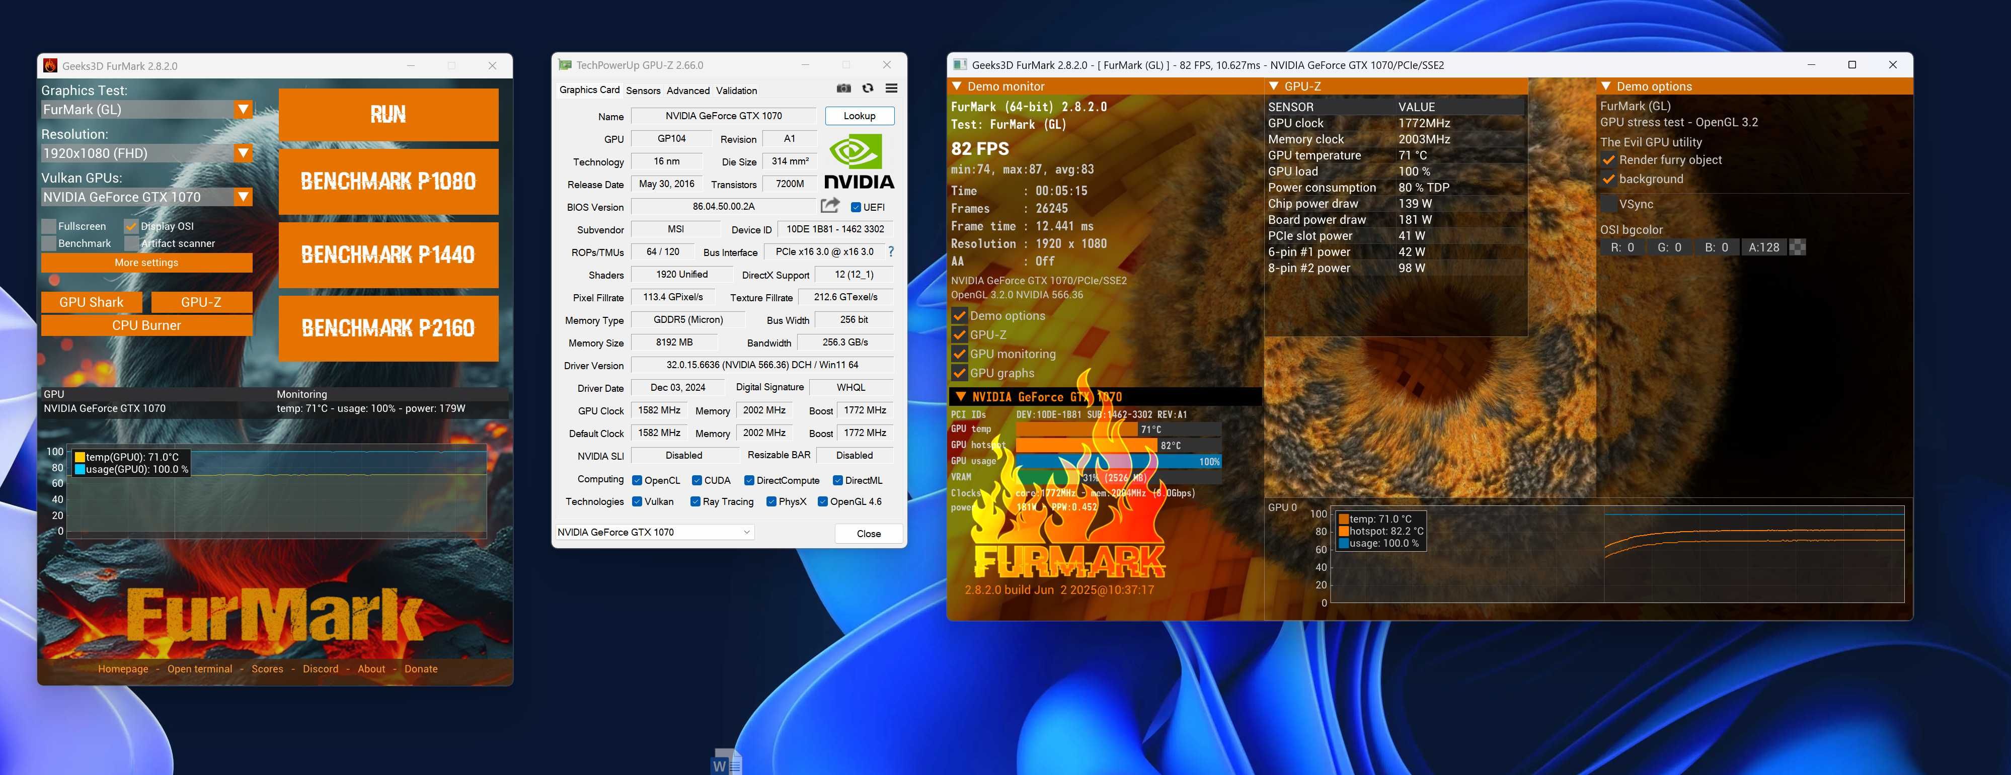This screenshot has width=2011, height=775.
Task: Start BENCHMARK P1440
Action: click(x=388, y=254)
